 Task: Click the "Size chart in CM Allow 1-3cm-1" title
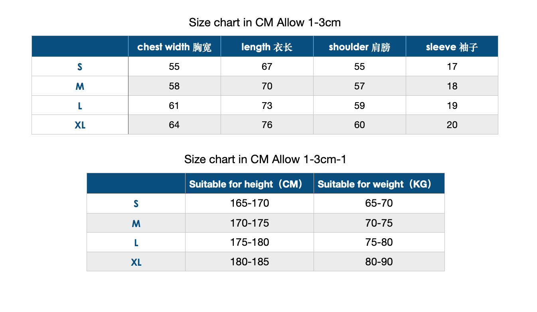(x=265, y=160)
